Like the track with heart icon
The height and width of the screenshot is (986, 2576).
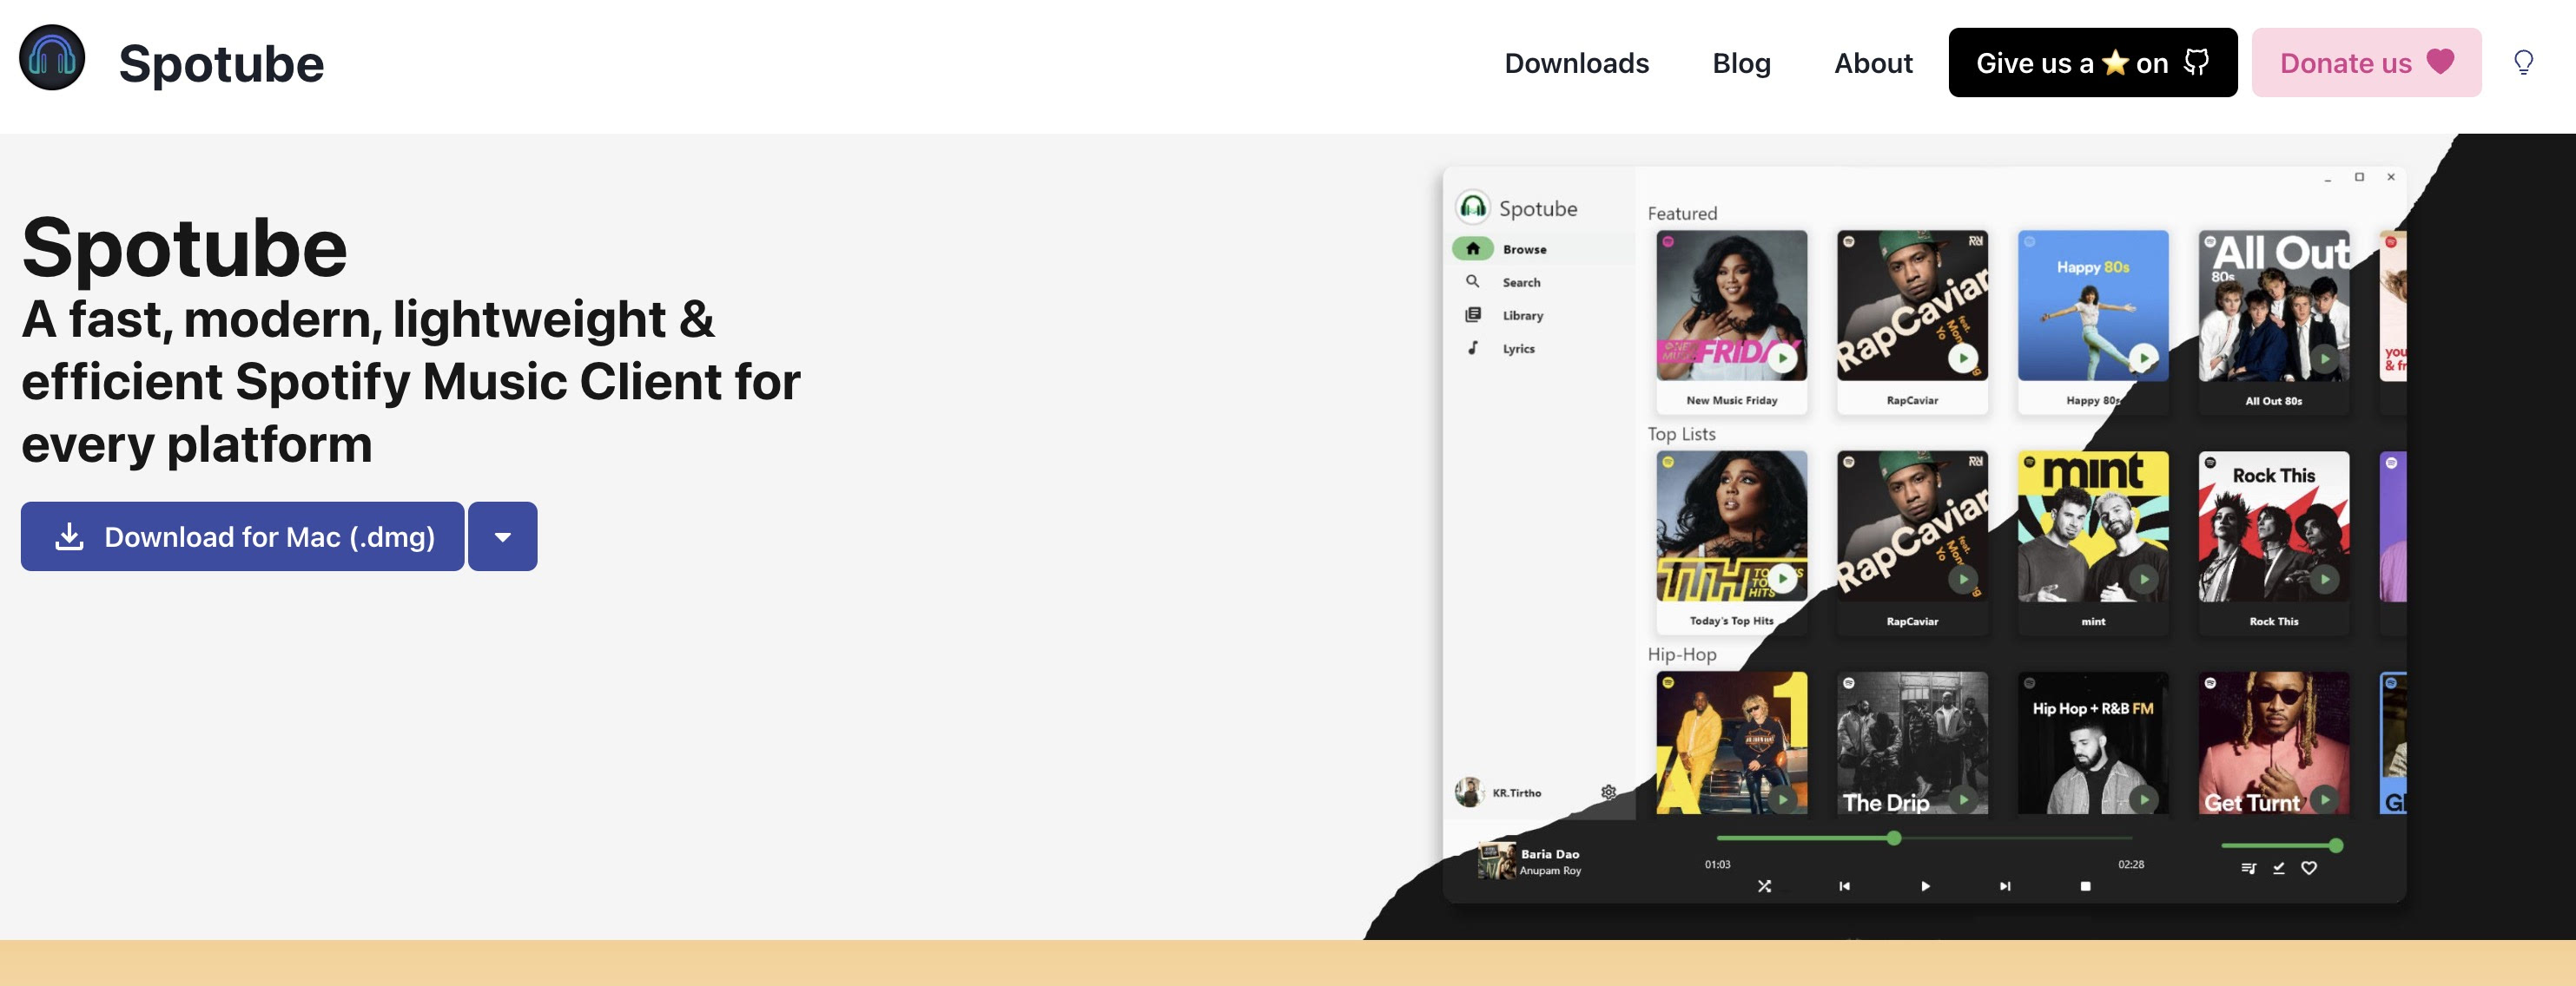coord(2309,868)
